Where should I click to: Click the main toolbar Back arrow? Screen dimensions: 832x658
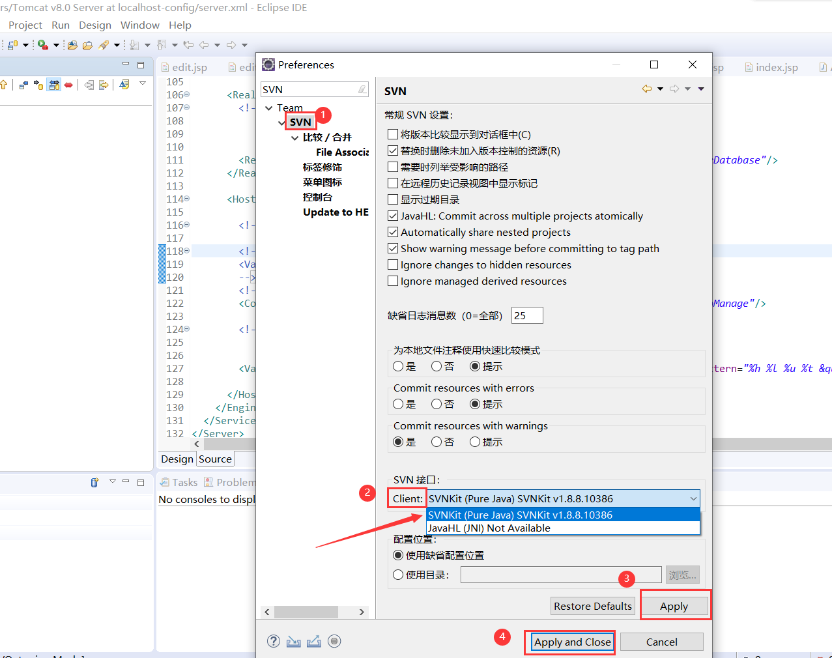click(x=204, y=45)
